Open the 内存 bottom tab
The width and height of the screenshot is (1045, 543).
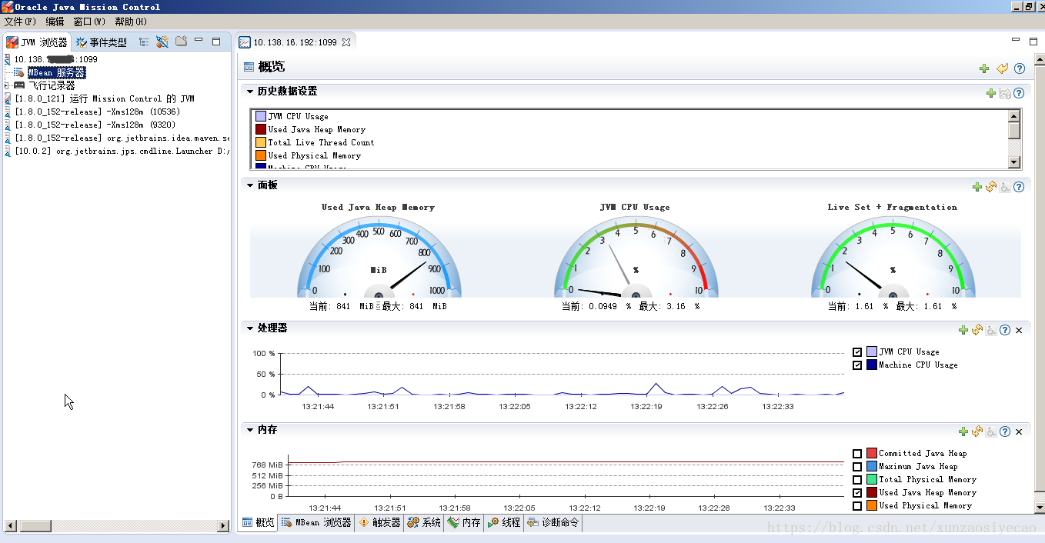(x=464, y=523)
